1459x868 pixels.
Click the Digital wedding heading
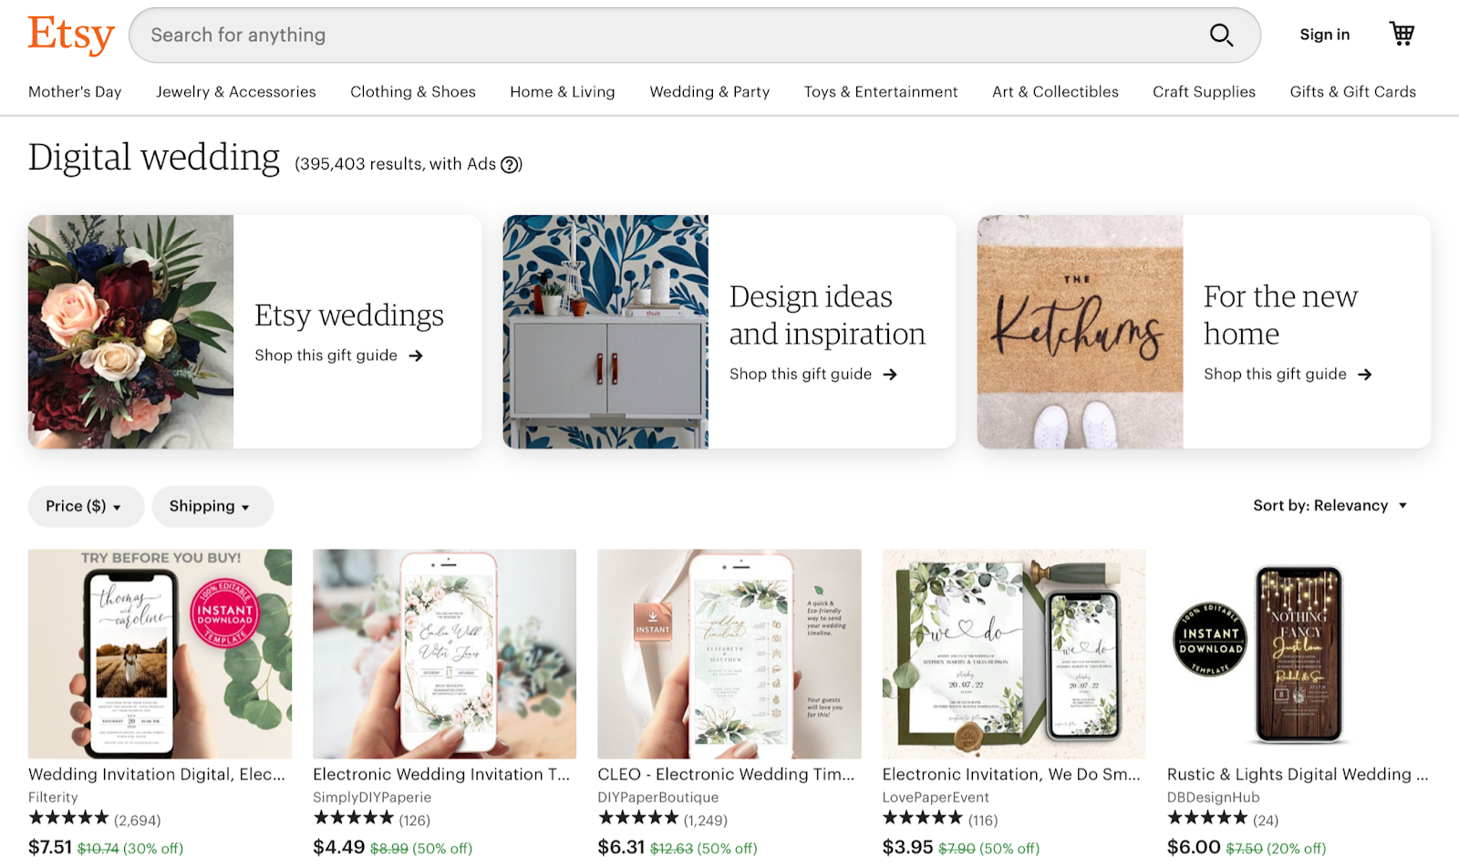[154, 158]
